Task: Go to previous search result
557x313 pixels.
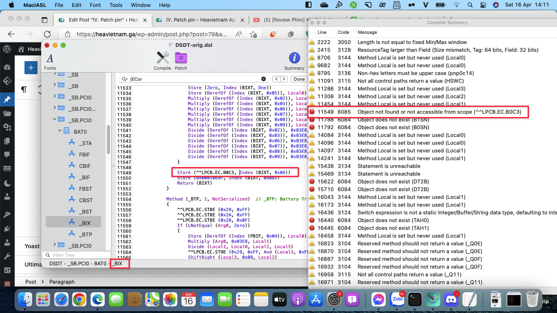Action: click(276, 79)
